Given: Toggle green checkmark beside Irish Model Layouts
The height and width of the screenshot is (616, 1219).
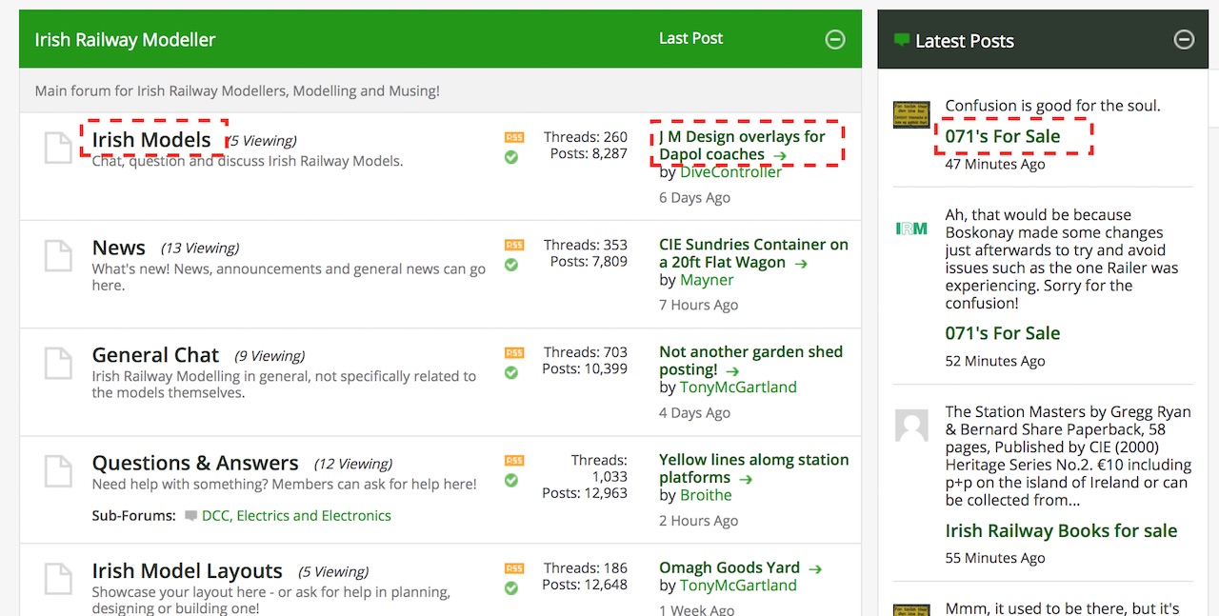Looking at the screenshot, I should coord(511,588).
